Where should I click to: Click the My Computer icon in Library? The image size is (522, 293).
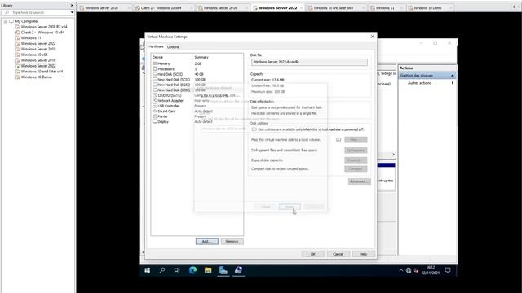point(11,21)
